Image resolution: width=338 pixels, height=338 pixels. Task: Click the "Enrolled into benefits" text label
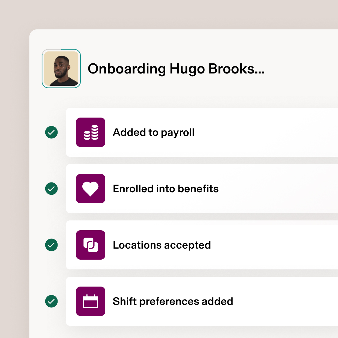[x=166, y=189]
